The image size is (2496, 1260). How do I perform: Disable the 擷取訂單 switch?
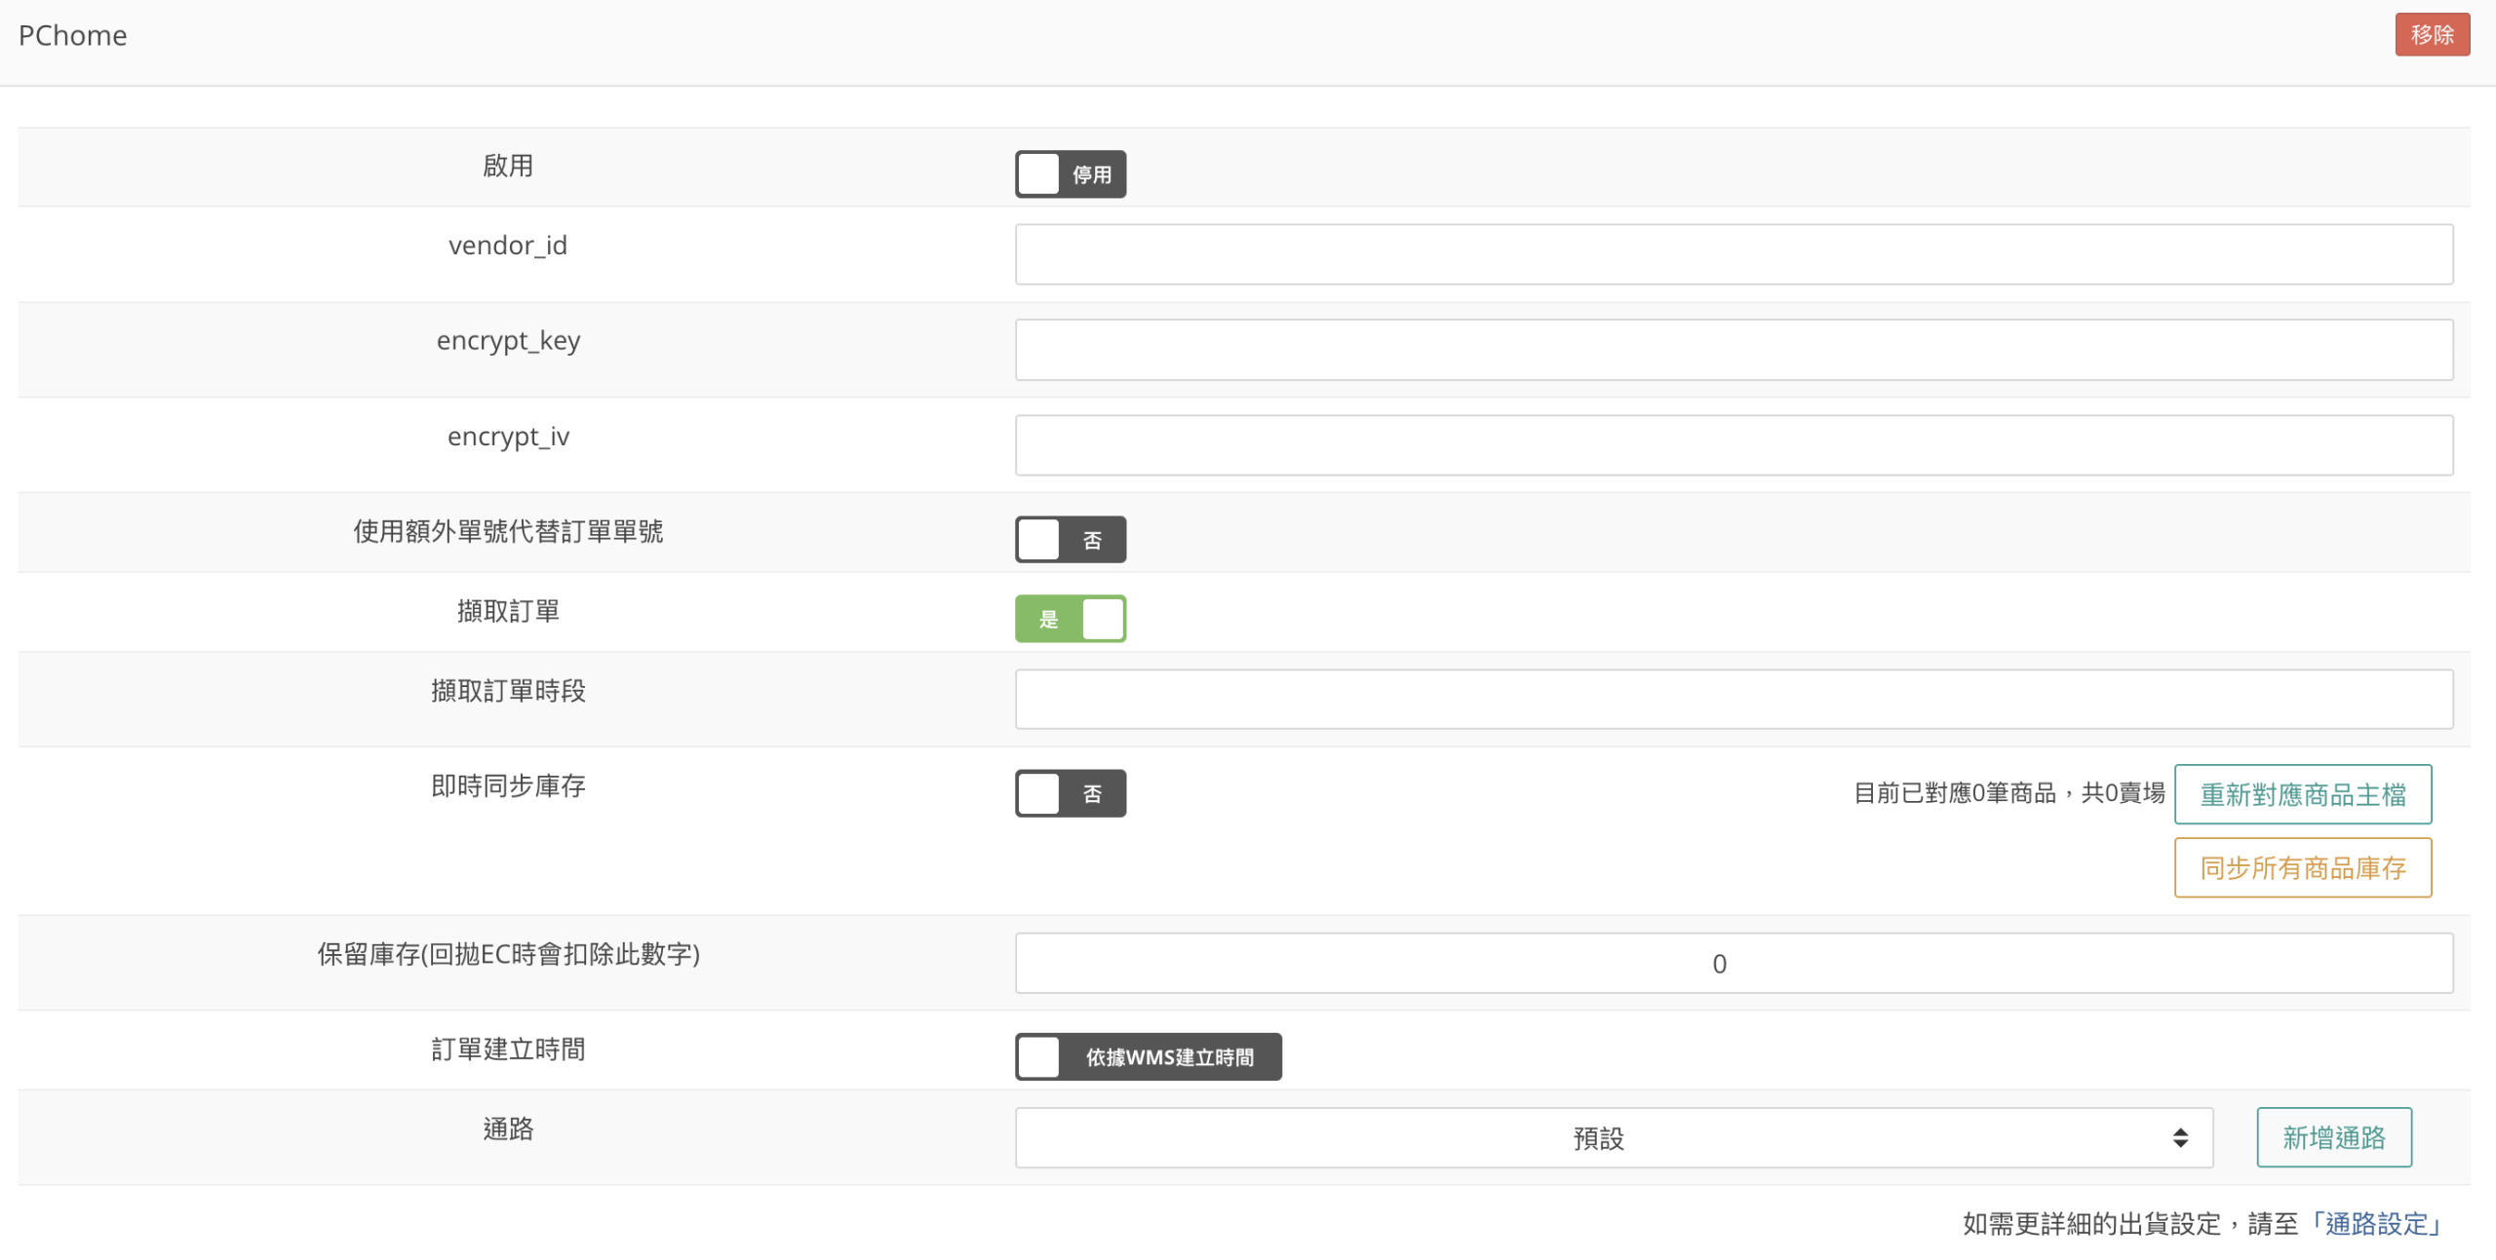coord(1070,619)
